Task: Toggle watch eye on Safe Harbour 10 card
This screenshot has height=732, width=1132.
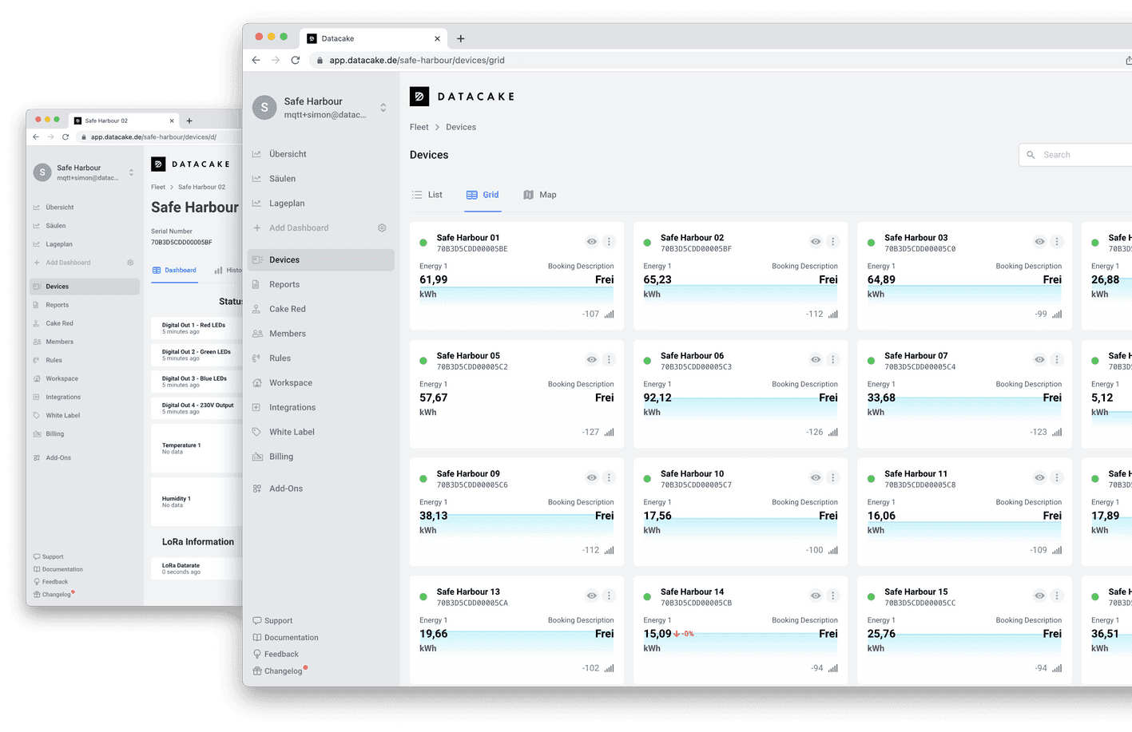Action: point(816,478)
